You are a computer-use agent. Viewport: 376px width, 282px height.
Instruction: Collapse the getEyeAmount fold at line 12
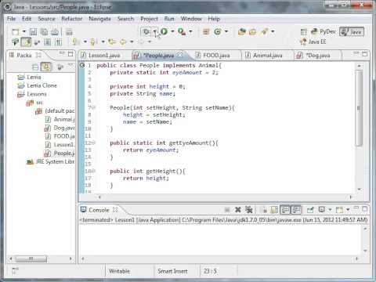[94, 143]
